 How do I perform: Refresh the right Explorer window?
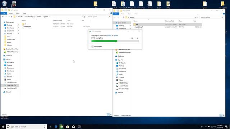pyautogui.click(x=197, y=18)
